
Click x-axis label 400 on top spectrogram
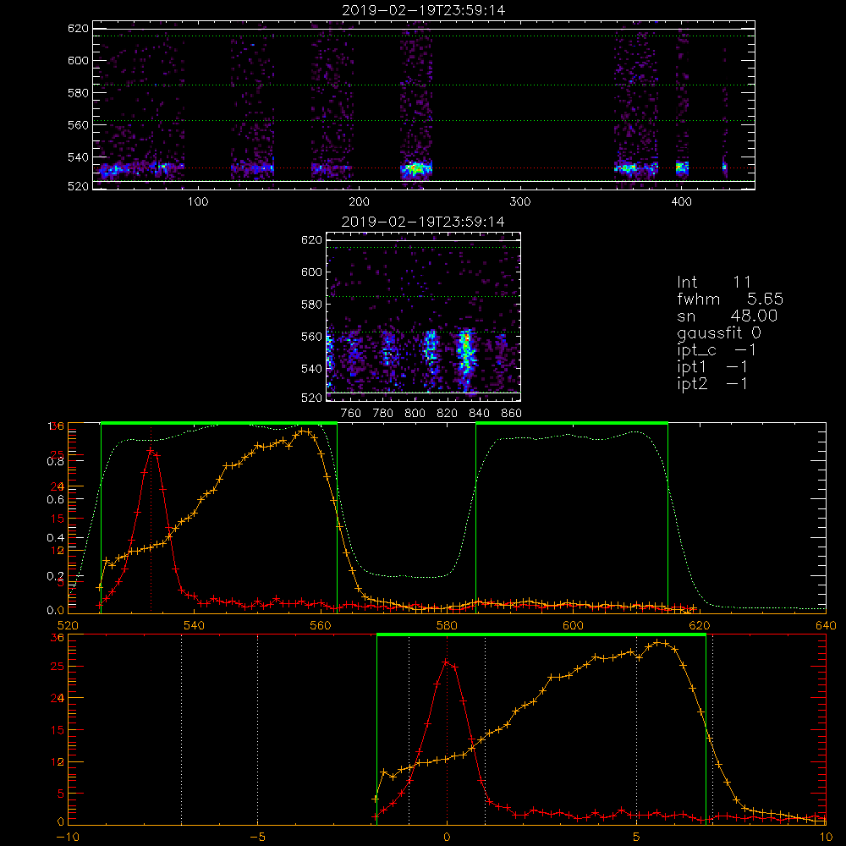[681, 201]
